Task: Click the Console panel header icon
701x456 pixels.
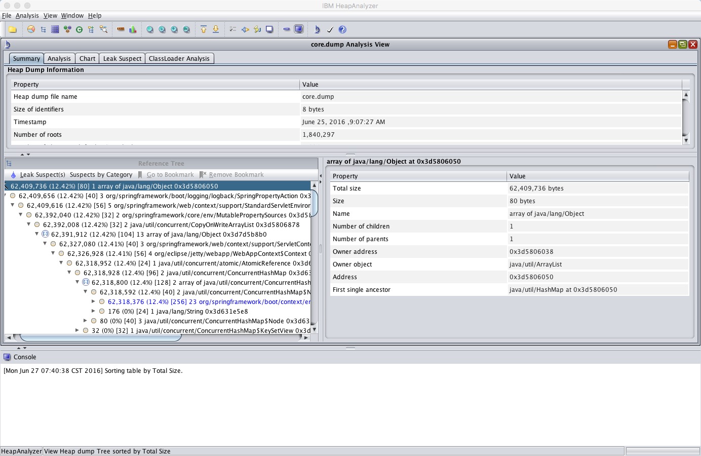Action: click(7, 357)
